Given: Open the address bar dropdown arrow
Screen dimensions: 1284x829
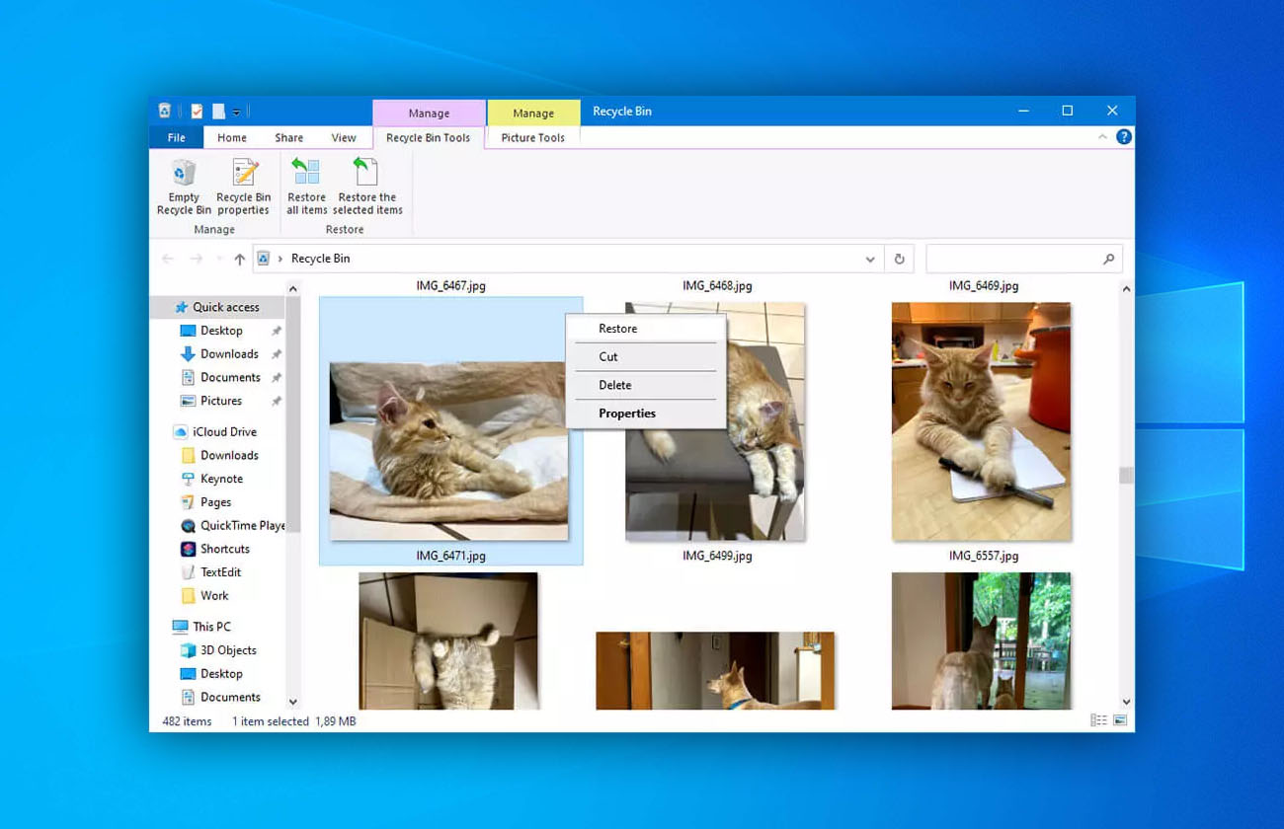Looking at the screenshot, I should tap(869, 258).
